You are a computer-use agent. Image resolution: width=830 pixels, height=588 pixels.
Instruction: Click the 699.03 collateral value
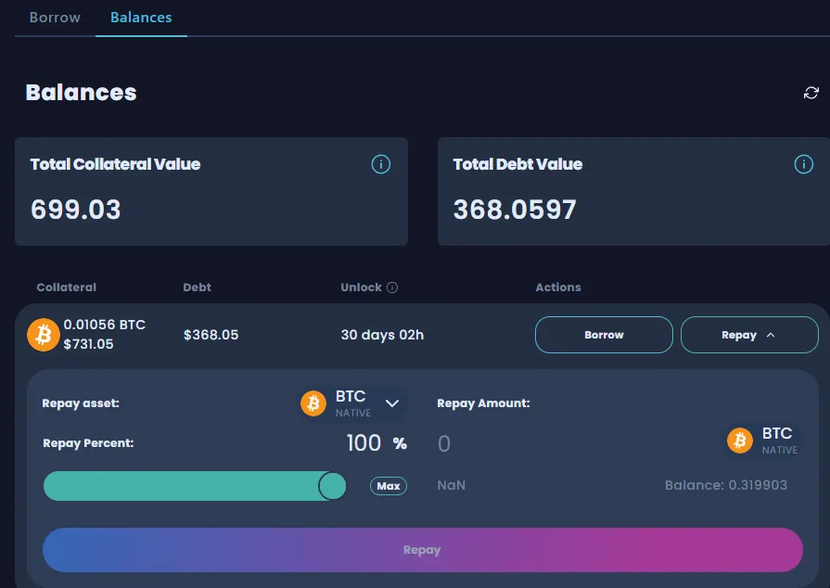click(x=76, y=209)
